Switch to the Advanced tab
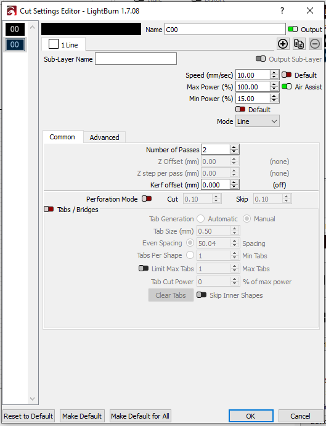The image size is (326, 426). [104, 137]
